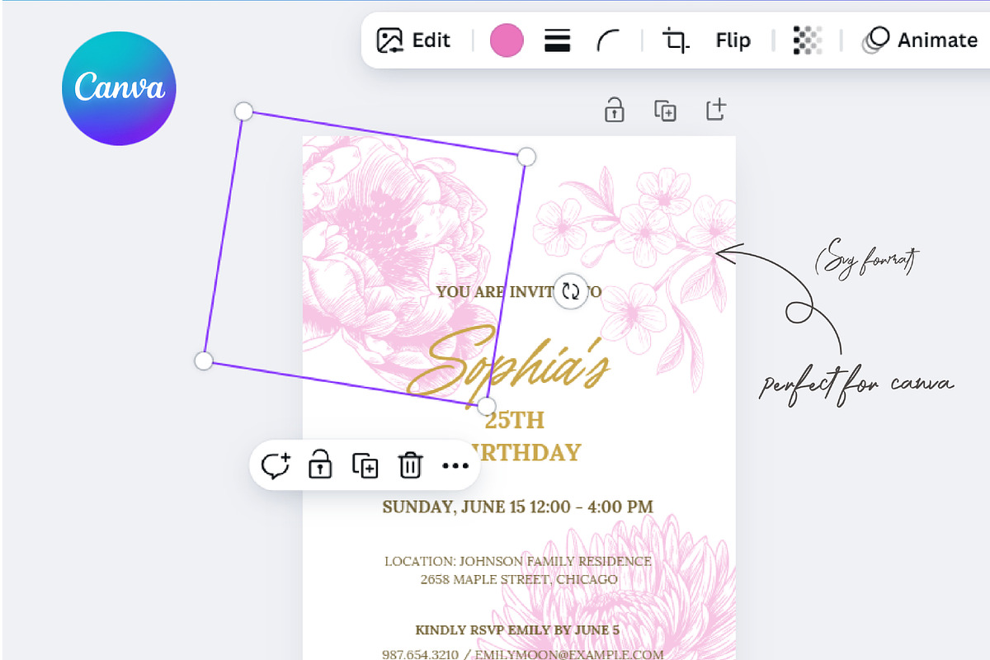The height and width of the screenshot is (660, 990).
Task: Click the rotate handle on the element
Action: tap(570, 291)
